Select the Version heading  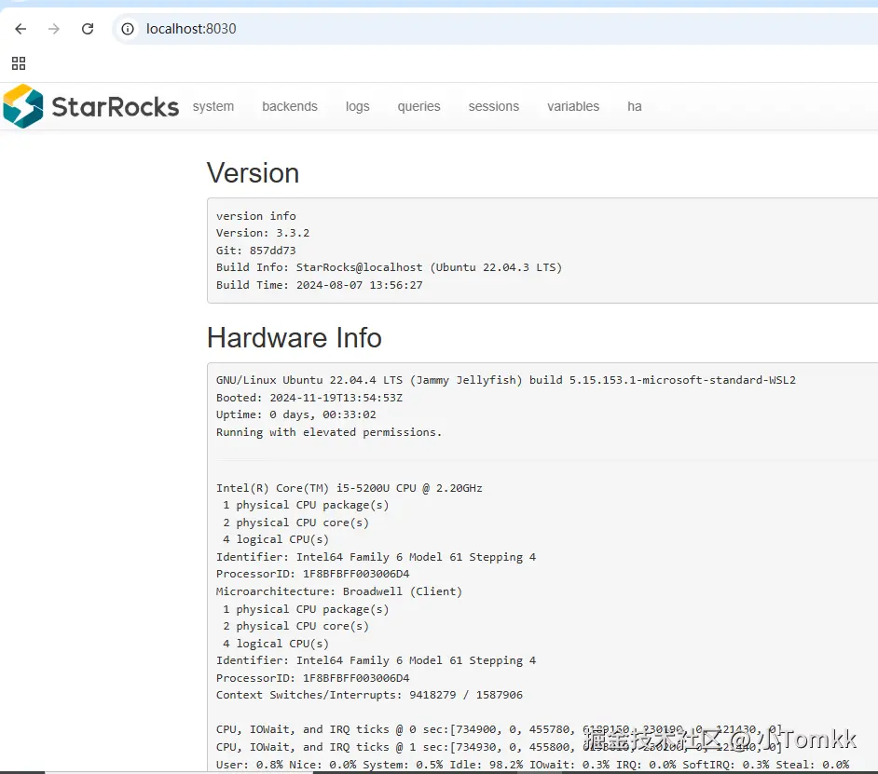[x=254, y=173]
